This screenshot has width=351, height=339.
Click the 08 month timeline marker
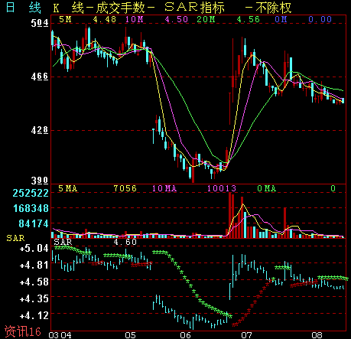click(x=317, y=335)
